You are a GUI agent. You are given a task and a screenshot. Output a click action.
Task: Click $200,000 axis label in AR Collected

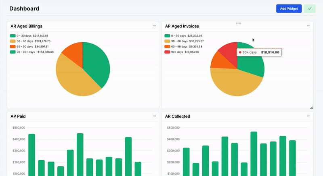[x=173, y=162]
